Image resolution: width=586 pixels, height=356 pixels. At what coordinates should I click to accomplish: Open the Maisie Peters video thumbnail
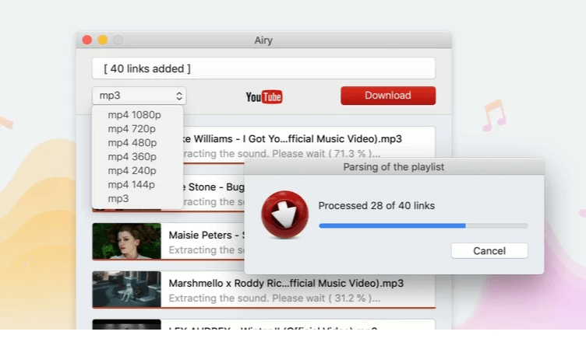127,241
